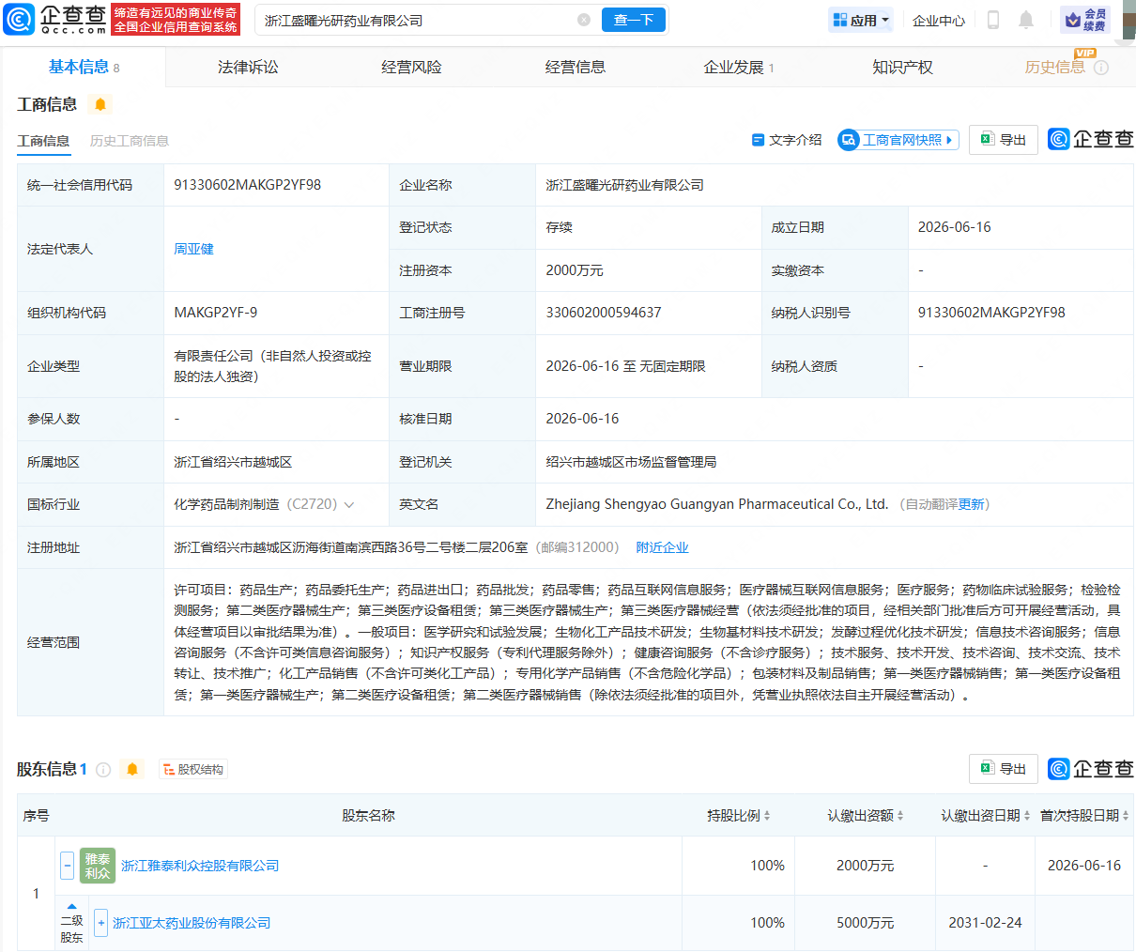Screen dimensions: 1136x952
Task: Click the 组织机构代码 value MAKGP2YF-9
Action: (x=215, y=313)
